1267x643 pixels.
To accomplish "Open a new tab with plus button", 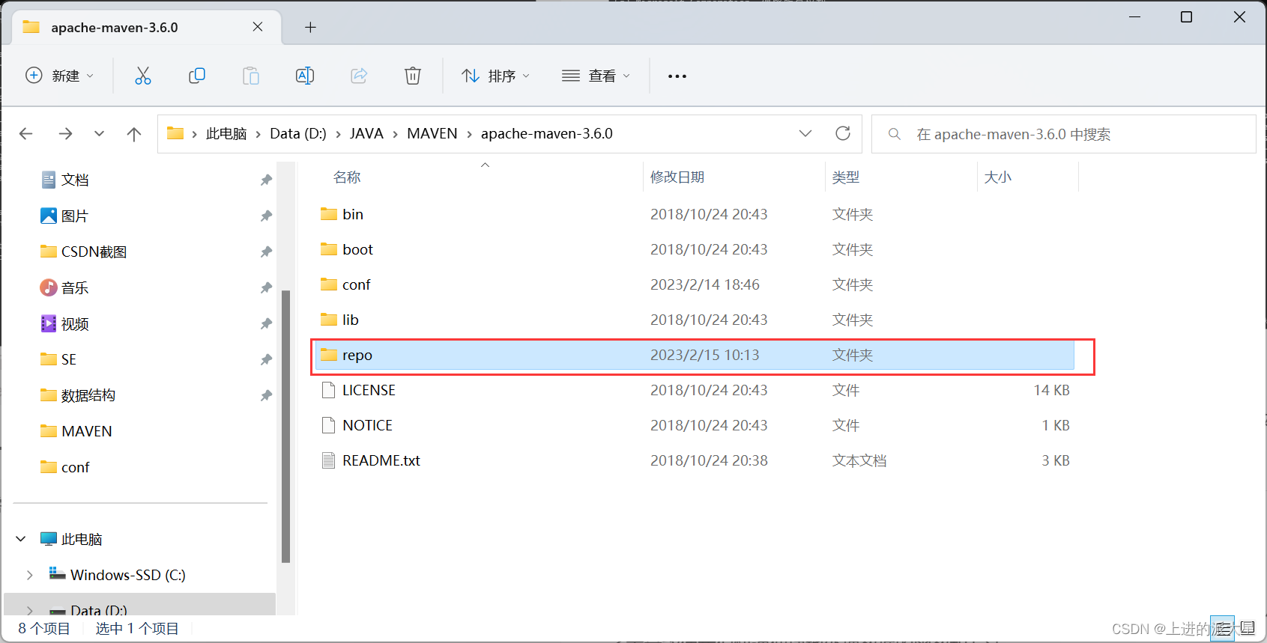I will [310, 28].
